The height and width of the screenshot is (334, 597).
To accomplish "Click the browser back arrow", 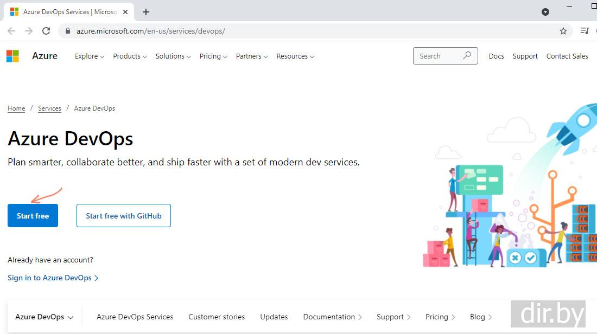I will point(11,31).
